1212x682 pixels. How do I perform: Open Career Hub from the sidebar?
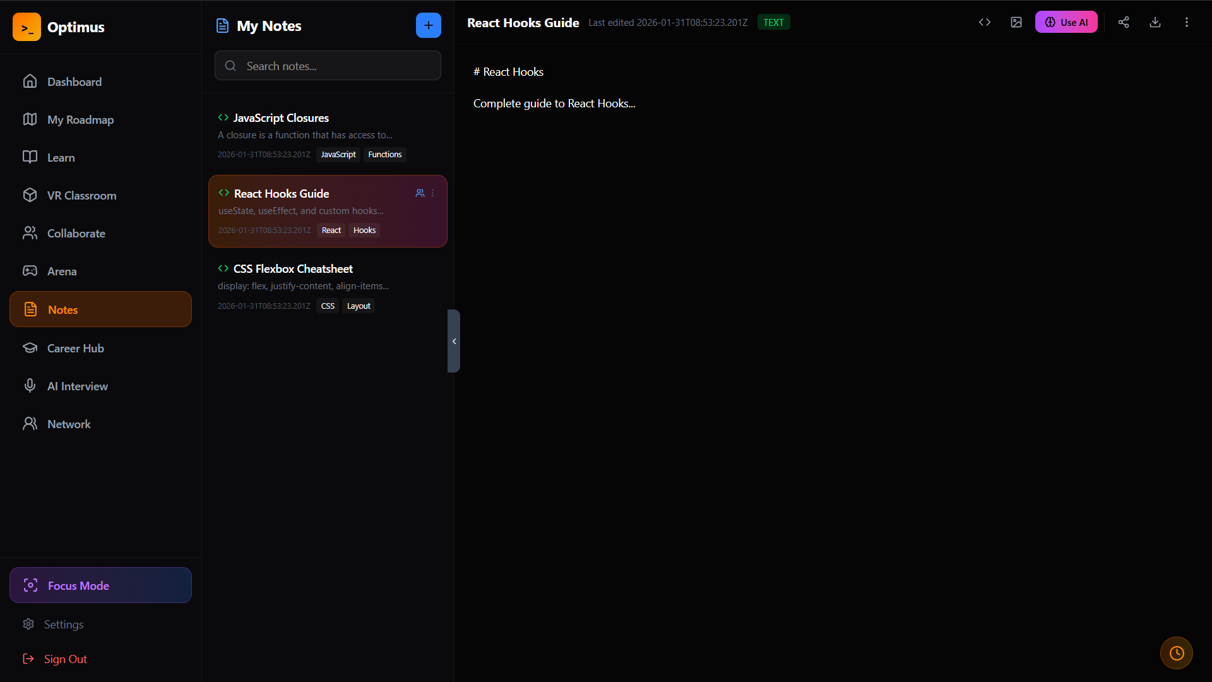[x=75, y=348]
